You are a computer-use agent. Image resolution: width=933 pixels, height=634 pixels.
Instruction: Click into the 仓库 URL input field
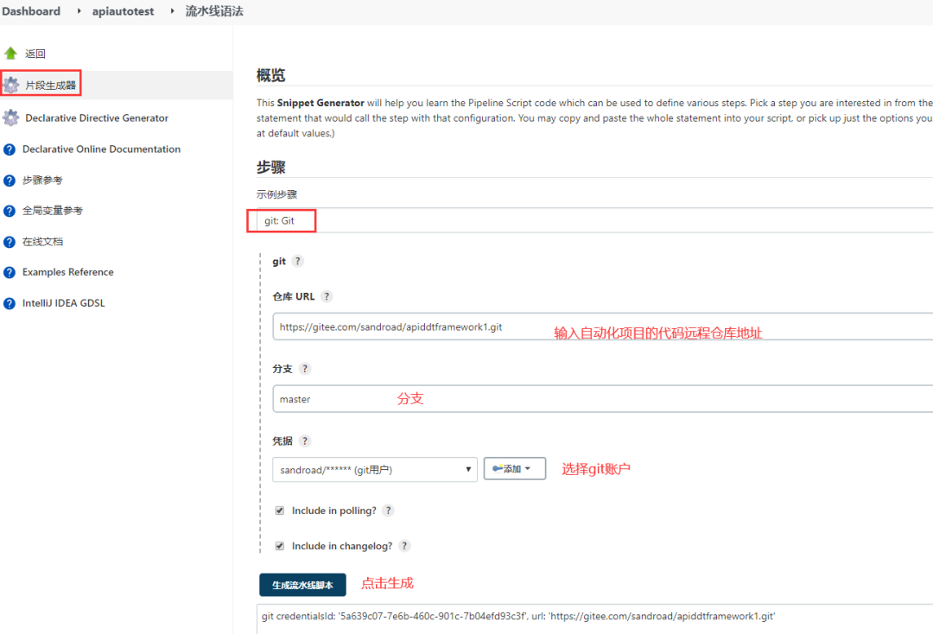click(603, 327)
